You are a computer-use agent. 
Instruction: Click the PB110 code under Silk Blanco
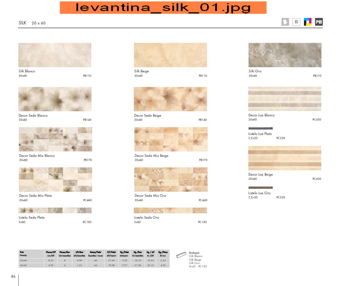[87, 76]
